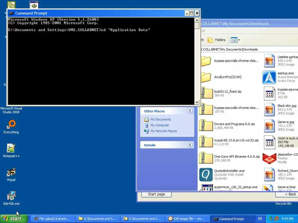The width and height of the screenshot is (298, 223).
Task: Switch to the folder-icon E:\Documents taskbar item
Action: [x=97, y=219]
